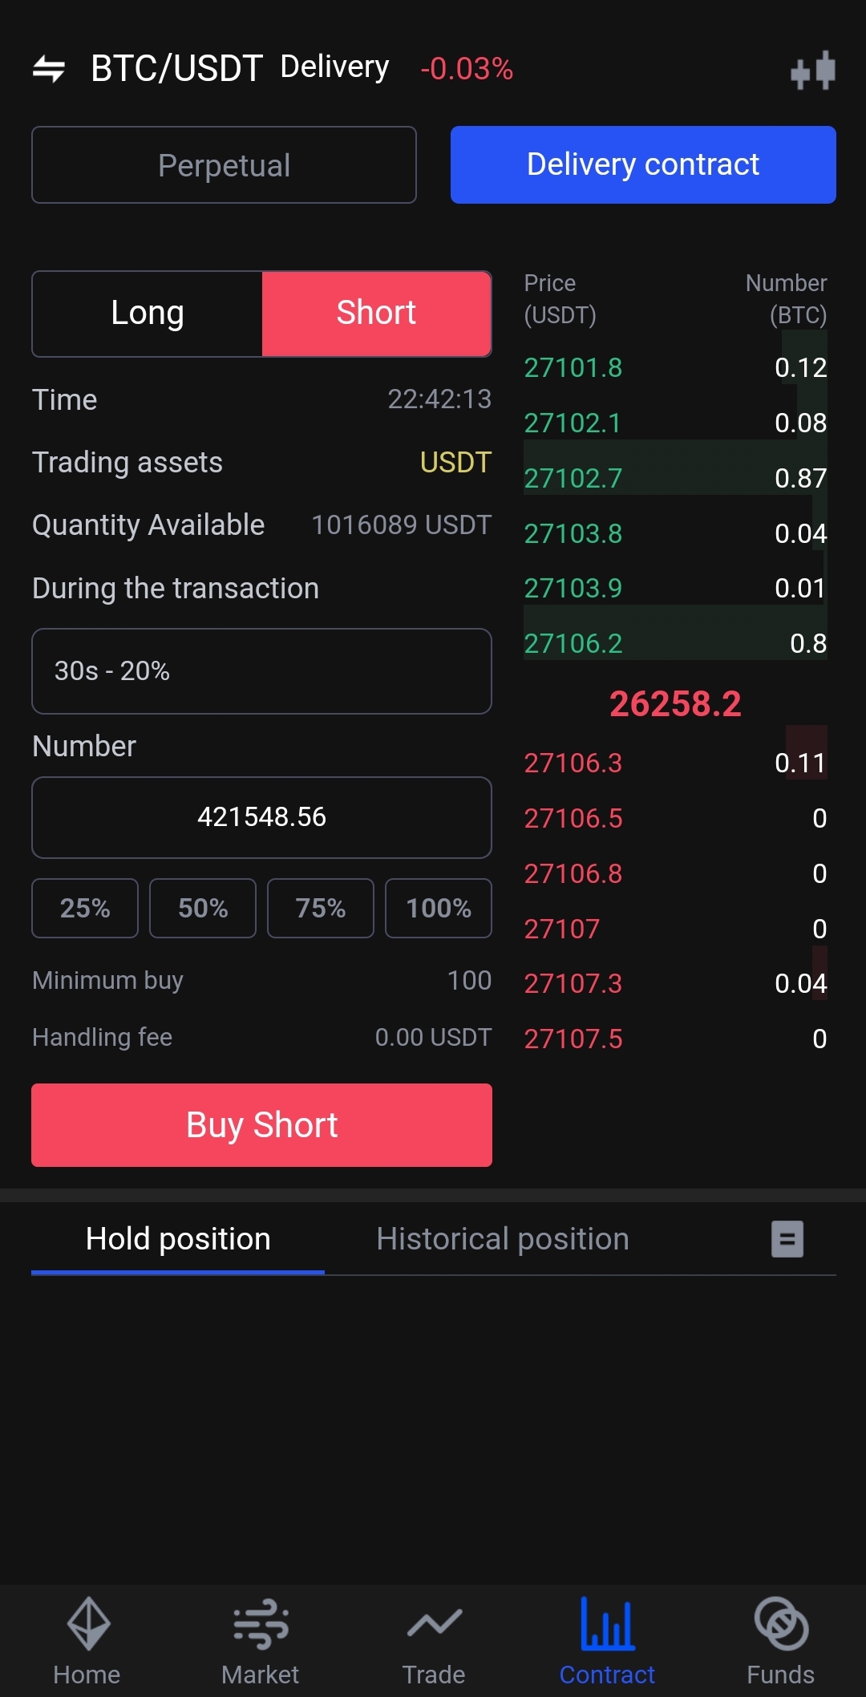Open the position records list icon
Image resolution: width=866 pixels, height=1697 pixels.
pos(787,1239)
